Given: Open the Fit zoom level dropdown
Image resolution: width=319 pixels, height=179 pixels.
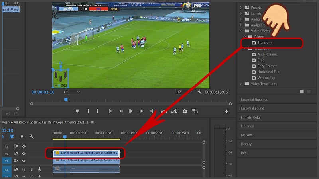Looking at the screenshot, I should (71, 92).
